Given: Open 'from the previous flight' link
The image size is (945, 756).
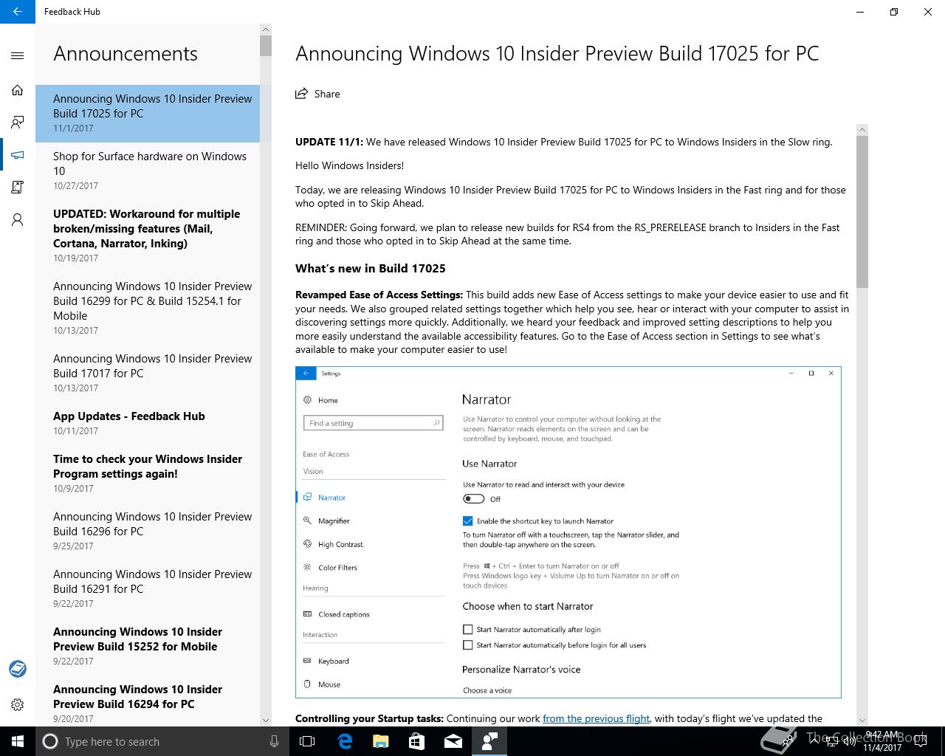Looking at the screenshot, I should coord(596,718).
